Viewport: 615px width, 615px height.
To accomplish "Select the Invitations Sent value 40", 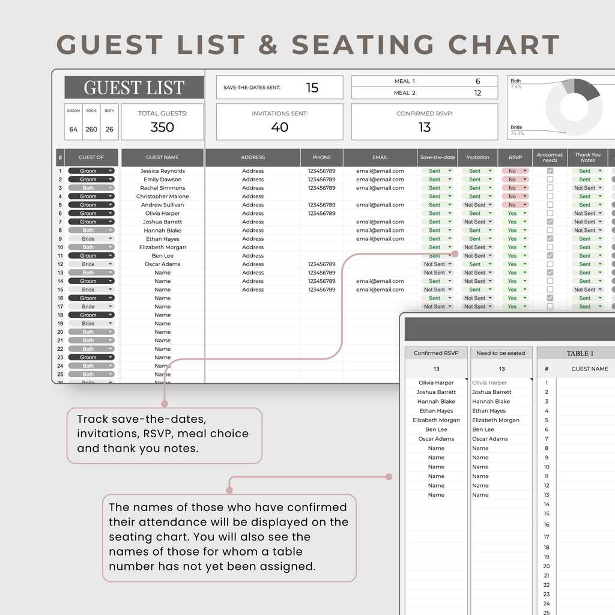I will click(x=280, y=127).
